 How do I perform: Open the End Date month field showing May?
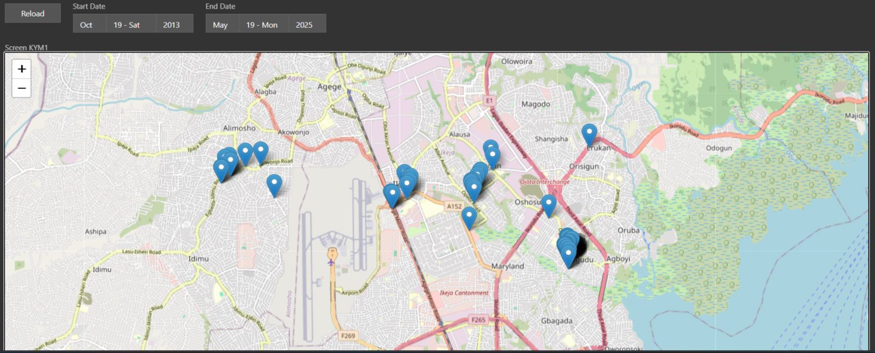(x=222, y=24)
